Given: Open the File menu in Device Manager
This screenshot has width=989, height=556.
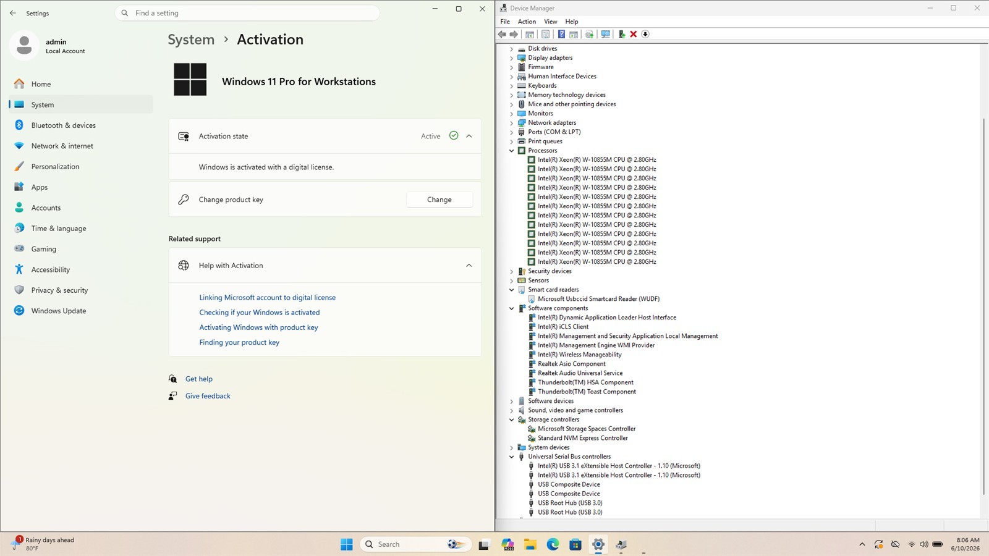Looking at the screenshot, I should [x=505, y=22].
